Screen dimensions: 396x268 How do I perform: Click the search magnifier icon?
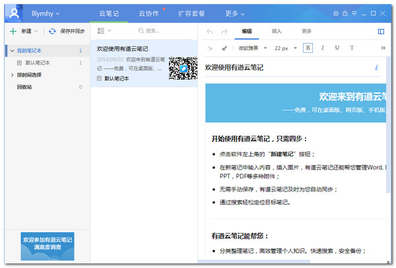[141, 31]
